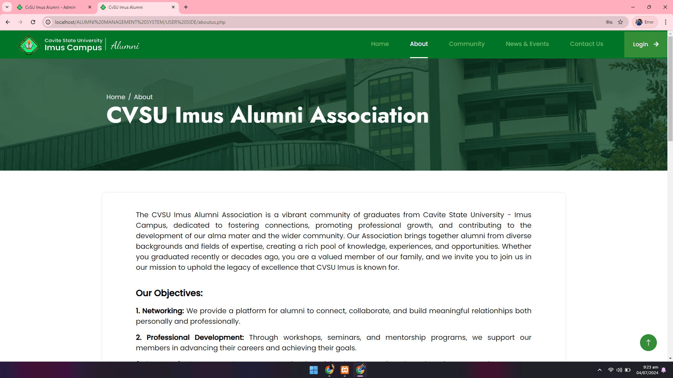The image size is (673, 378).
Task: Click the Login button
Action: point(645,44)
